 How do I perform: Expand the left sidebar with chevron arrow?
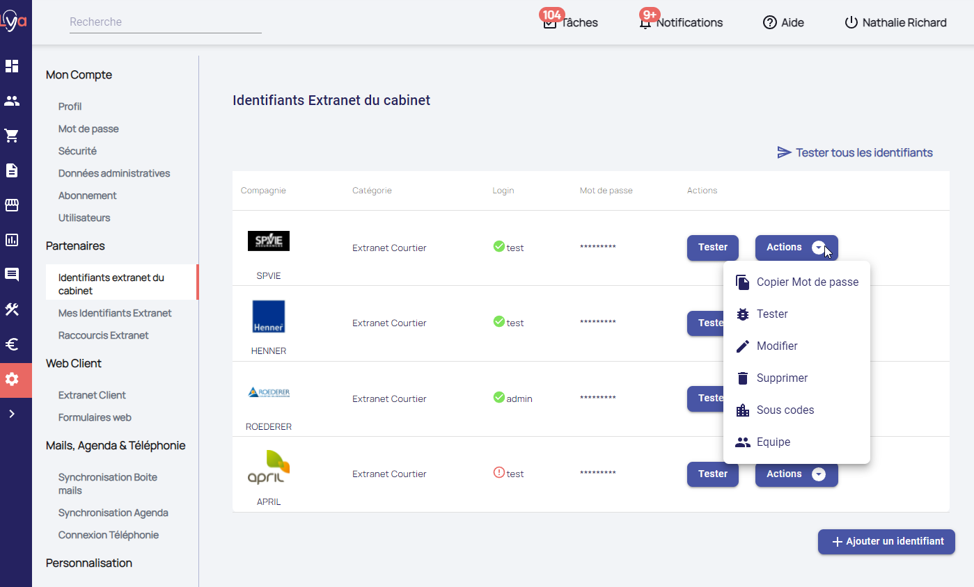click(12, 414)
